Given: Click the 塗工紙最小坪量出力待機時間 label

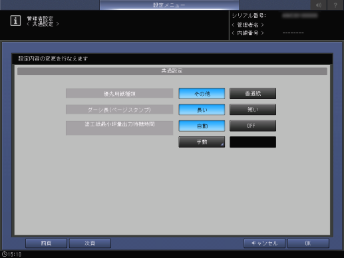Looking at the screenshot, I should 119,128.
